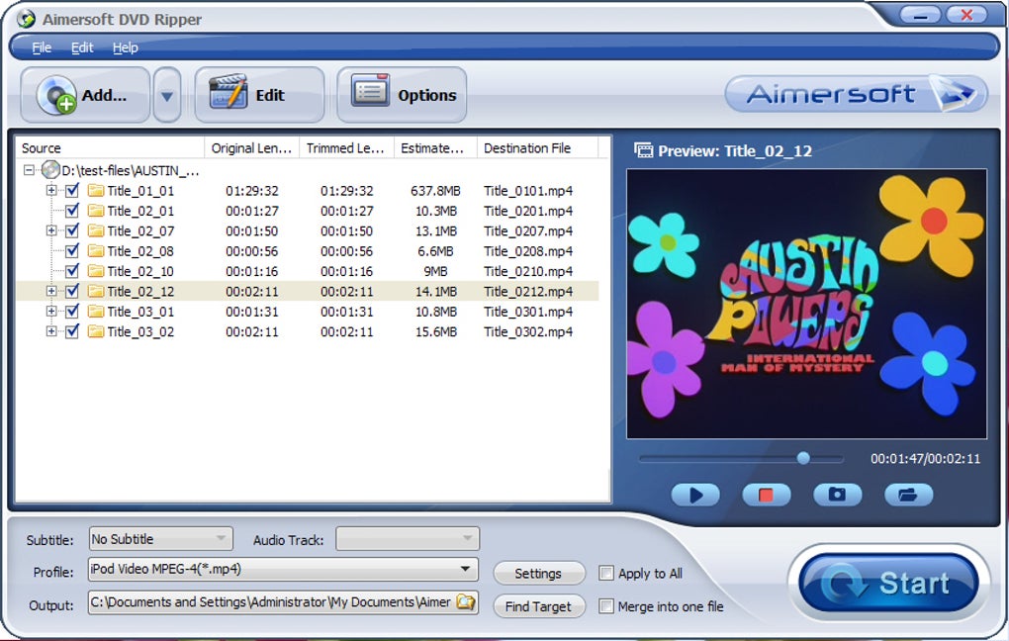Expand the Title_03_02 tree node
Screen dimensions: 1009x641
coord(51,331)
